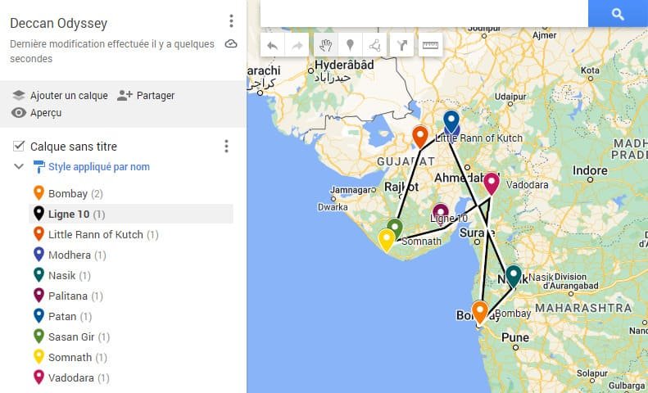
Task: Select Patan in the layer list
Action: 131,316
